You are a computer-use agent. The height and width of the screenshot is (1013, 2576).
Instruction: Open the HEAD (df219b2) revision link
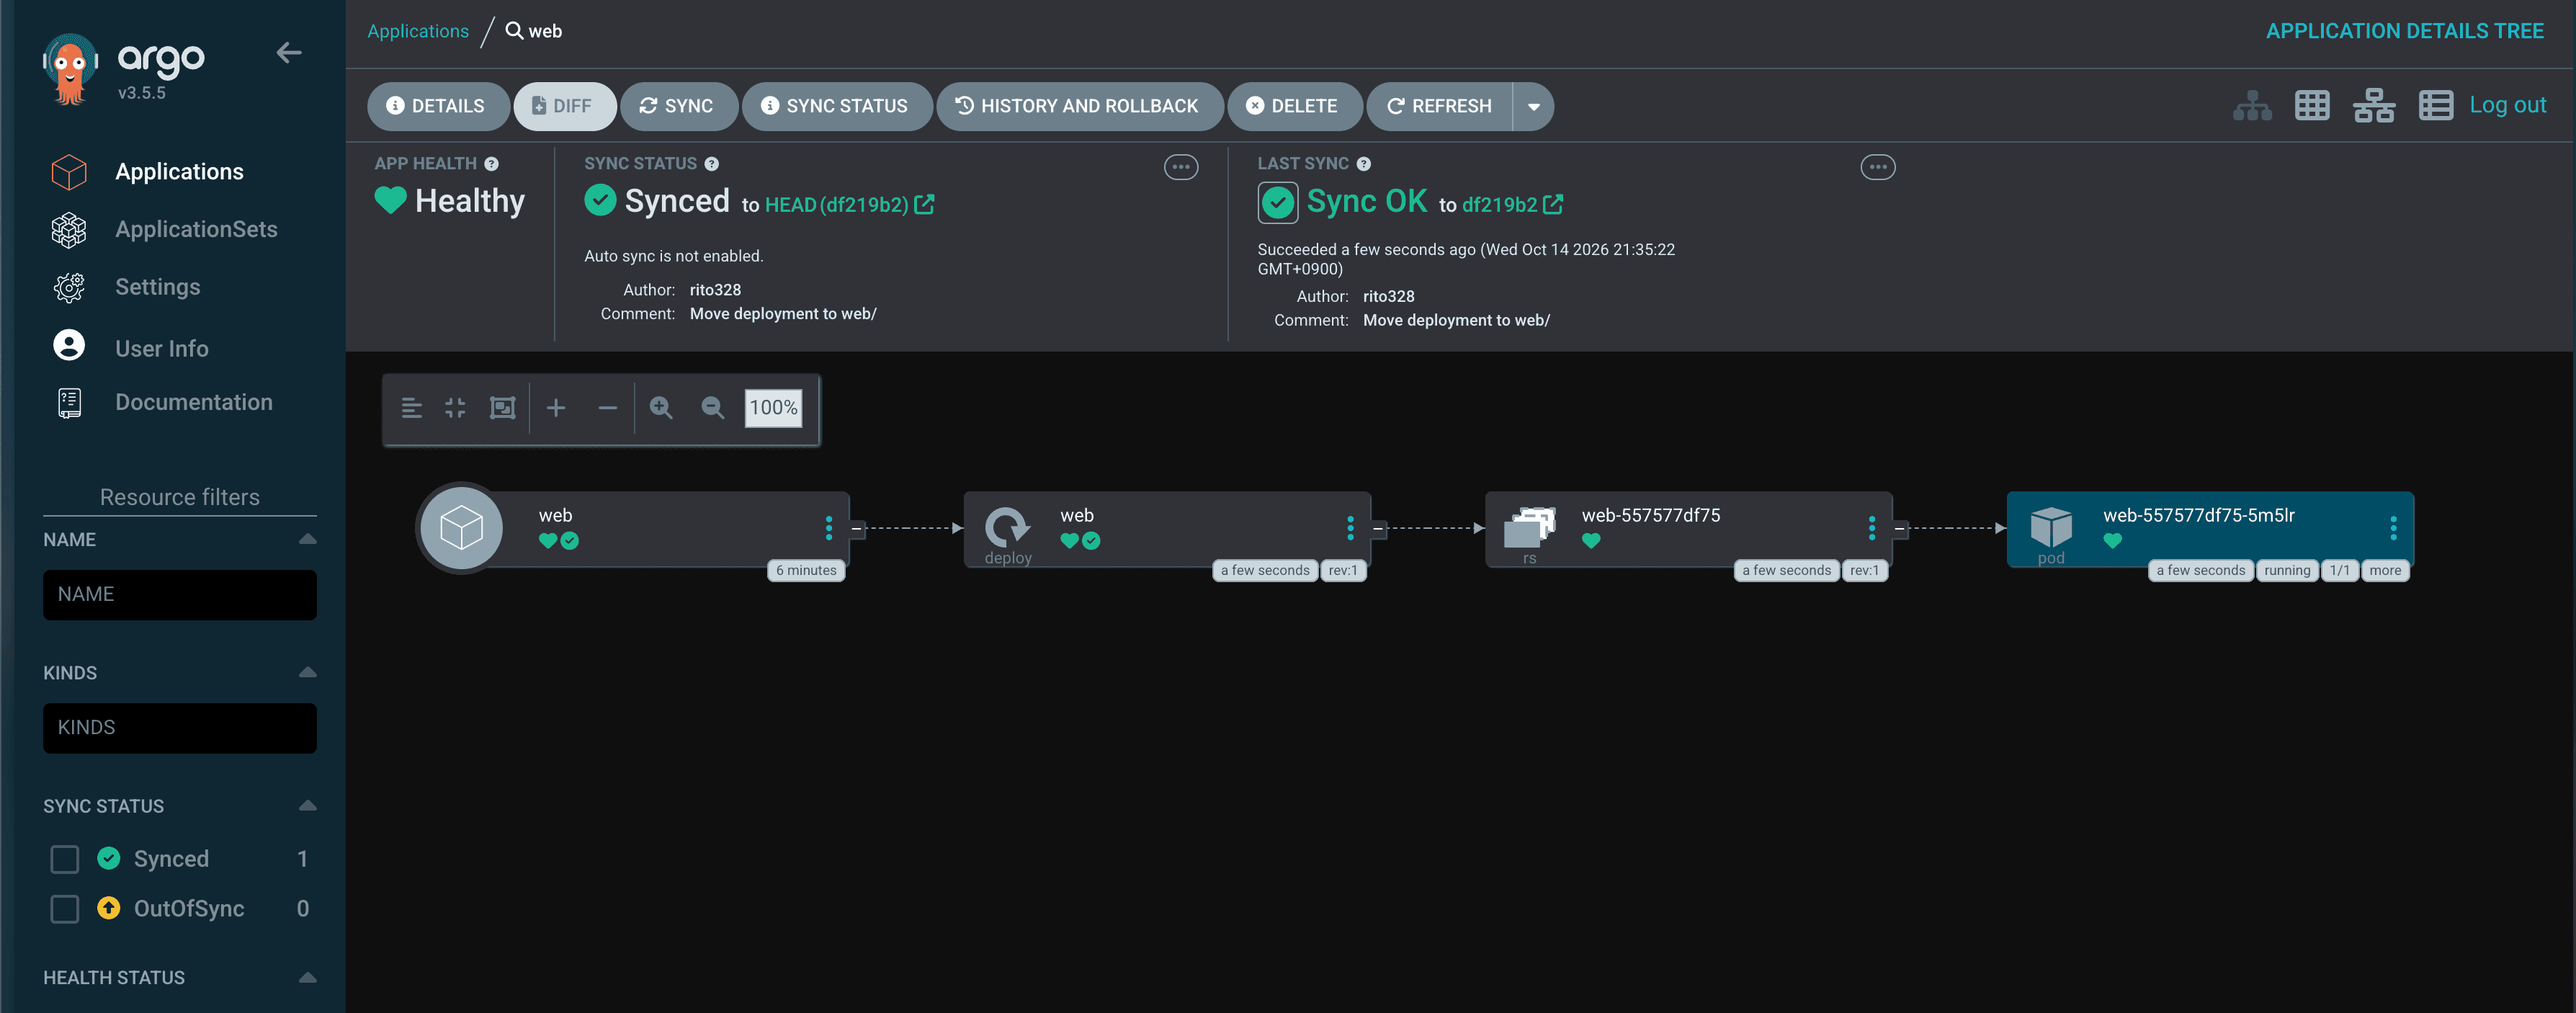click(x=837, y=205)
